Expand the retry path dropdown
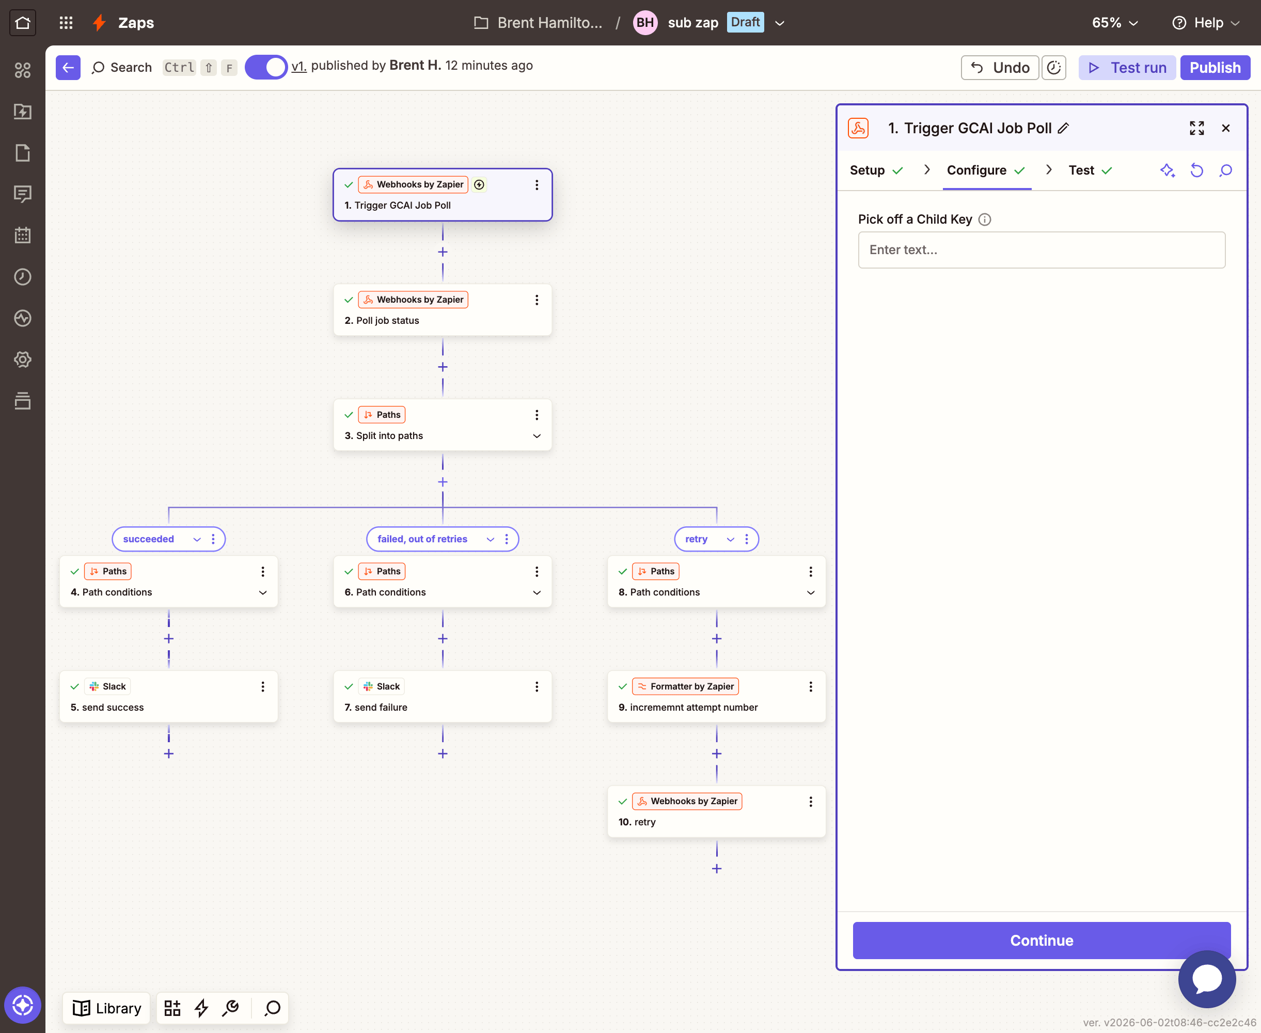Viewport: 1261px width, 1033px height. tap(731, 539)
